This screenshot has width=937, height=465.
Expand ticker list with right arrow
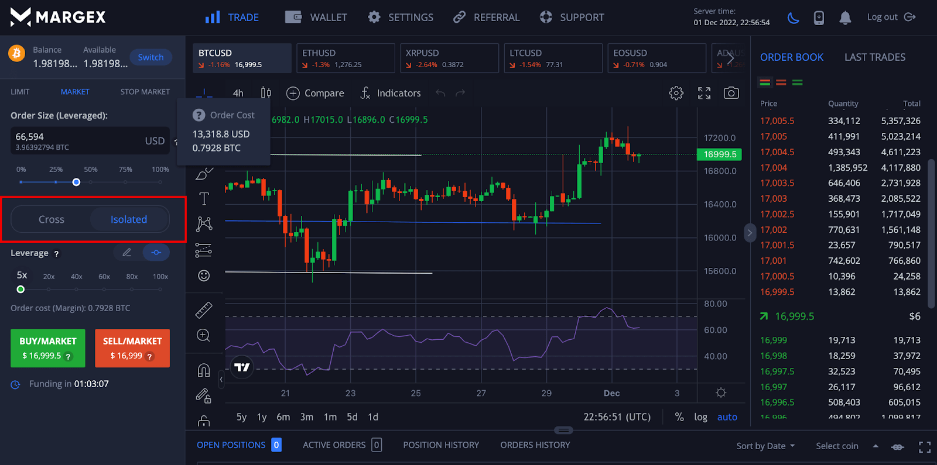click(x=730, y=58)
